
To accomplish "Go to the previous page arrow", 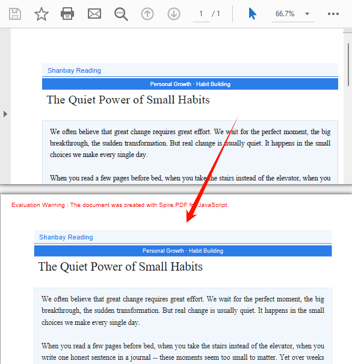I will (x=147, y=14).
